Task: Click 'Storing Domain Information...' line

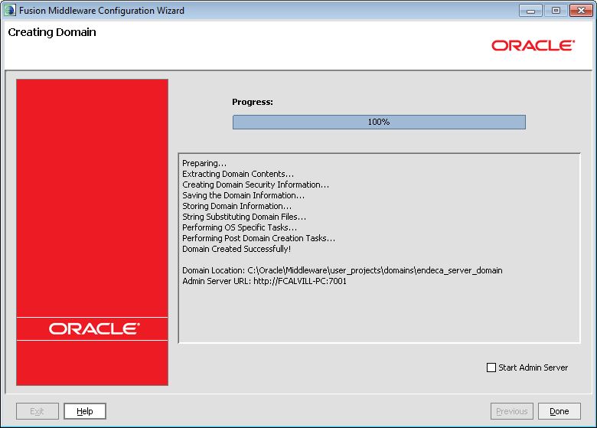Action: click(237, 206)
